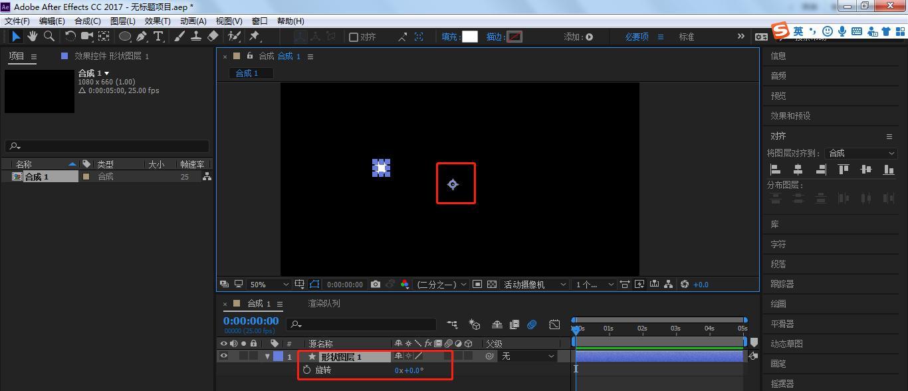Screen dimensions: 908x391
Task: Switch to the 渲染队列 tab
Action: pos(324,303)
